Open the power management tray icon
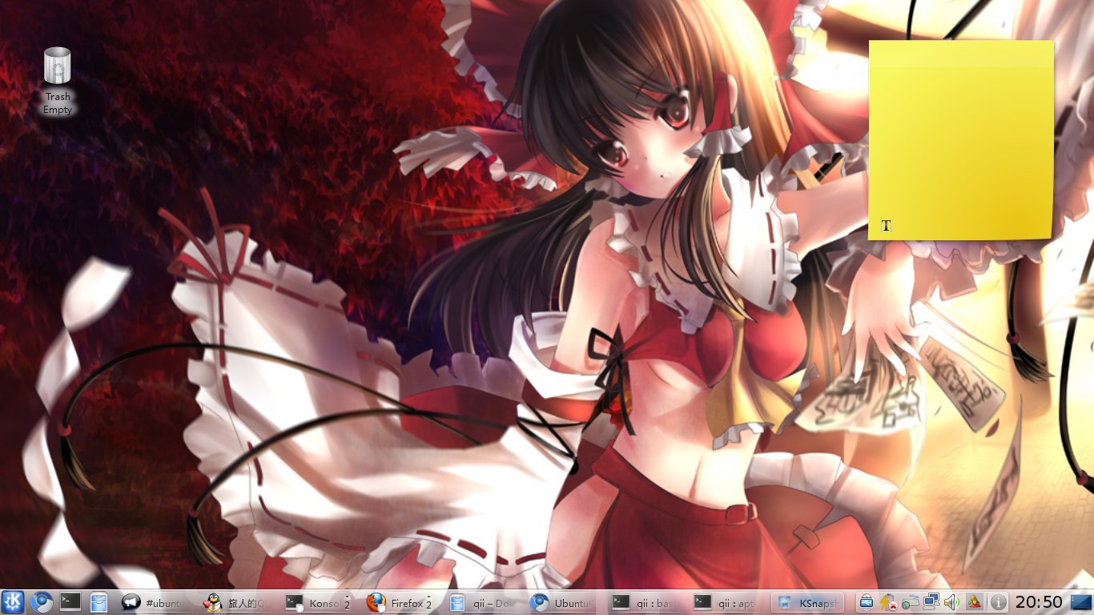Screen dimensions: 1094x615 coord(887,602)
